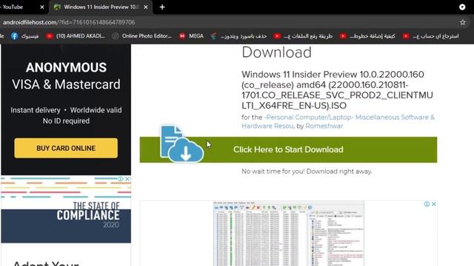The width and height of the screenshot is (474, 266).
Task: Close the YouTube tab
Action: pos(42,7)
